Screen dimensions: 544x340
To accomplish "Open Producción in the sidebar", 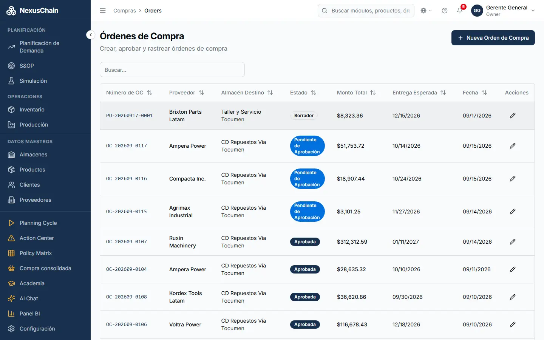I will 45,125.
